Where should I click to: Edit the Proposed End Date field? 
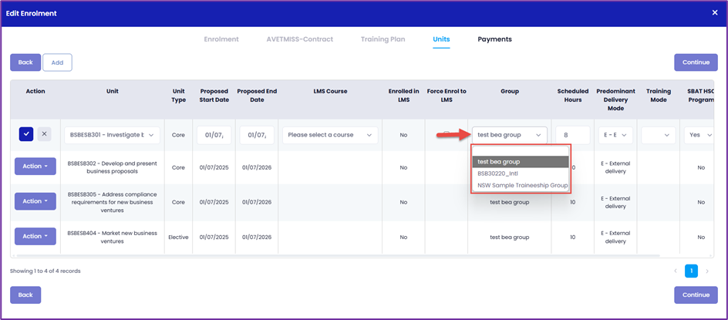pyautogui.click(x=257, y=135)
